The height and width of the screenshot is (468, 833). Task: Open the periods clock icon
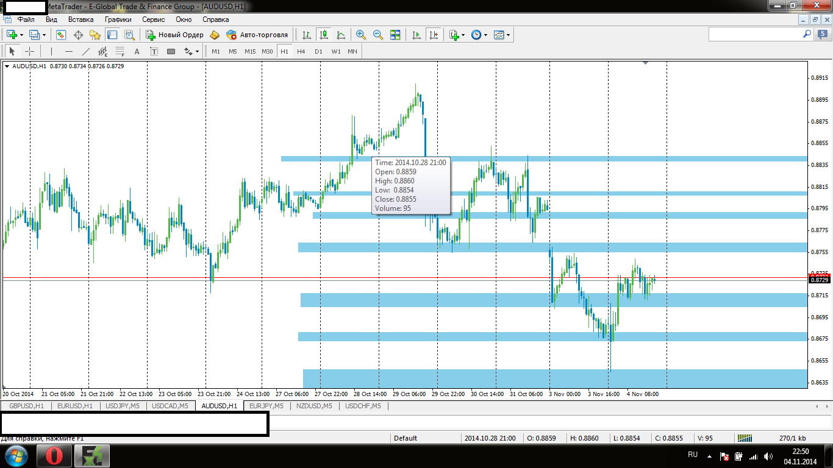coord(476,35)
